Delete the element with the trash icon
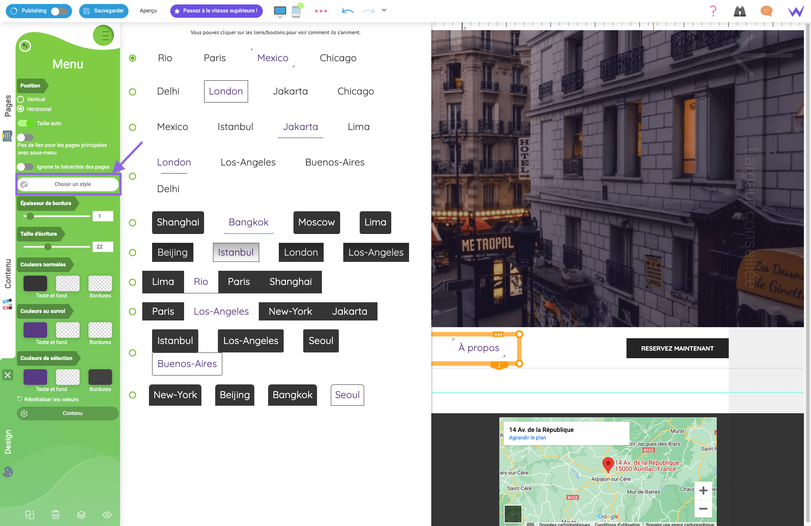 point(55,514)
